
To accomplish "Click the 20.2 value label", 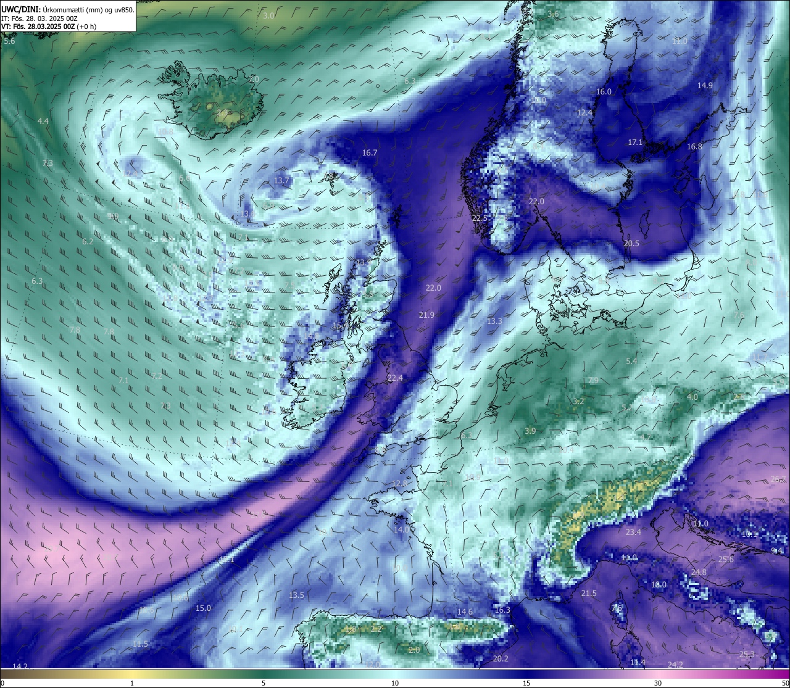I will [x=501, y=658].
